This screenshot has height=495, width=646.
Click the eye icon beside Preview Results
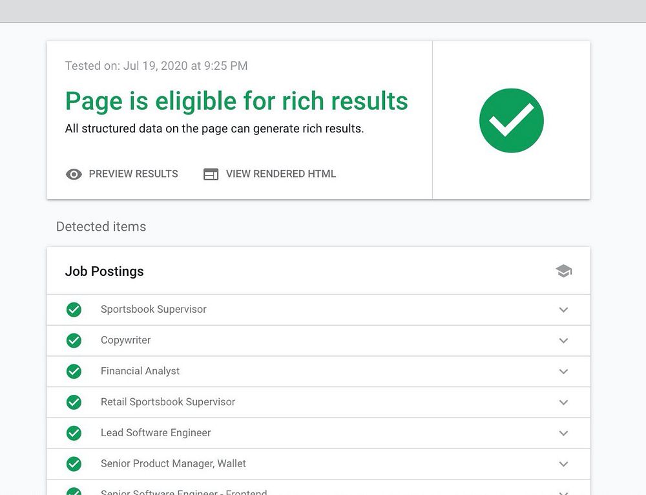click(74, 174)
